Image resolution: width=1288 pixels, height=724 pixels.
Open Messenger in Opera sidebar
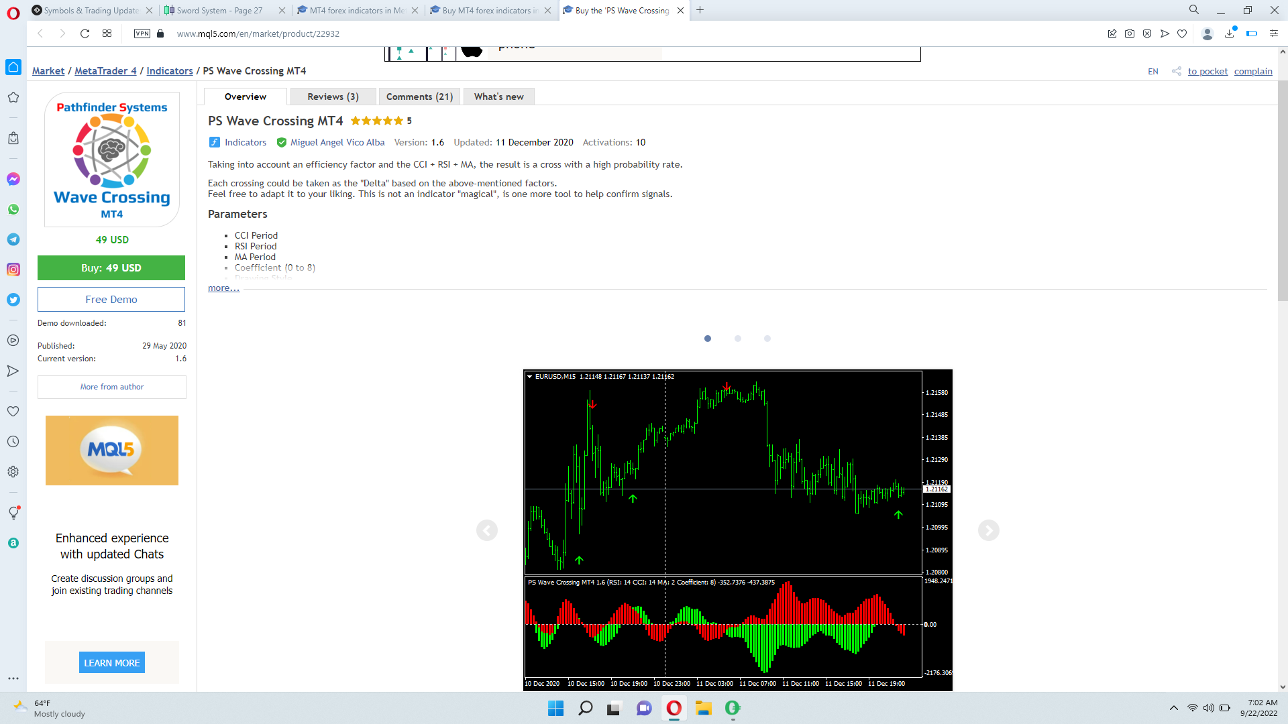[x=13, y=179]
